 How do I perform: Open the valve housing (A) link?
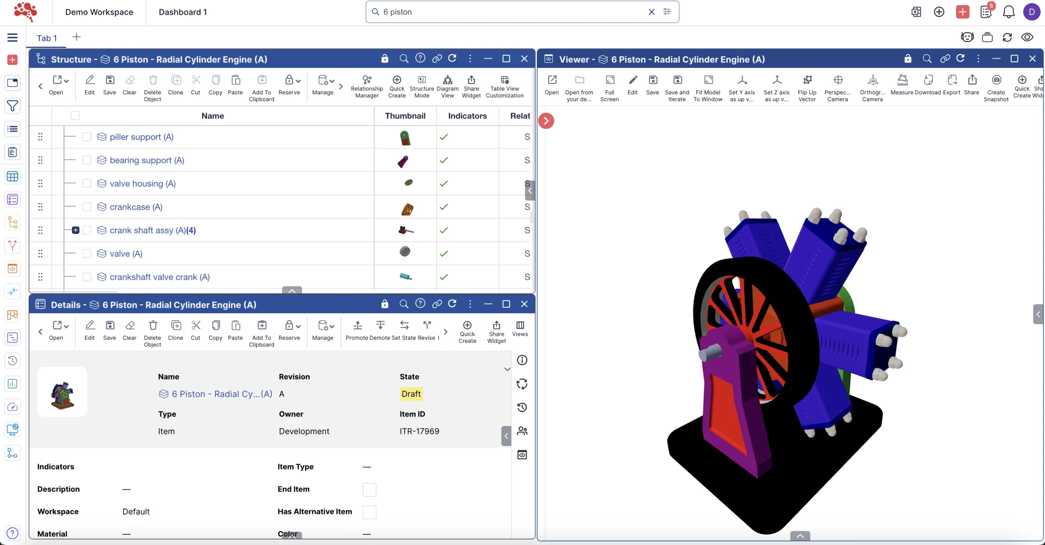coord(142,184)
